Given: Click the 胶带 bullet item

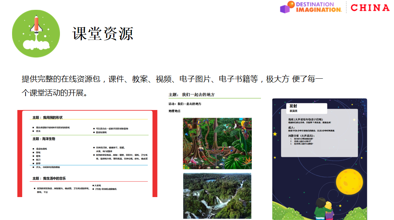Looking at the screenshot, I should tap(38, 163).
